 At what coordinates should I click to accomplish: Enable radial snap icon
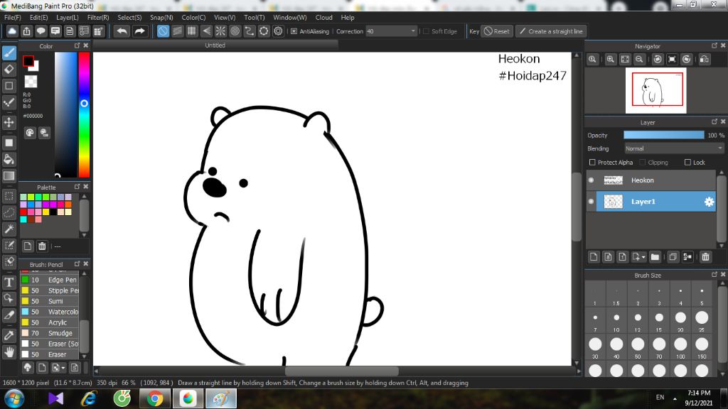[x=220, y=31]
